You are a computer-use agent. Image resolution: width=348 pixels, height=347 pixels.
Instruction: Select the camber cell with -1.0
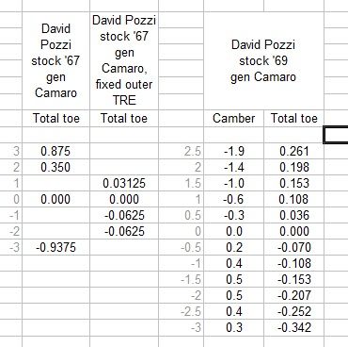(233, 183)
